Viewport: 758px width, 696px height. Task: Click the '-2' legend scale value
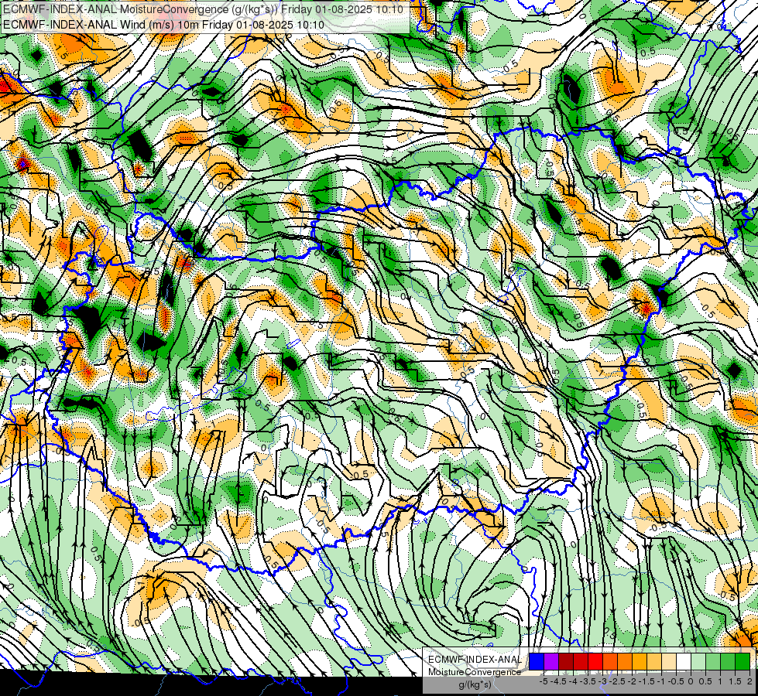(632, 681)
